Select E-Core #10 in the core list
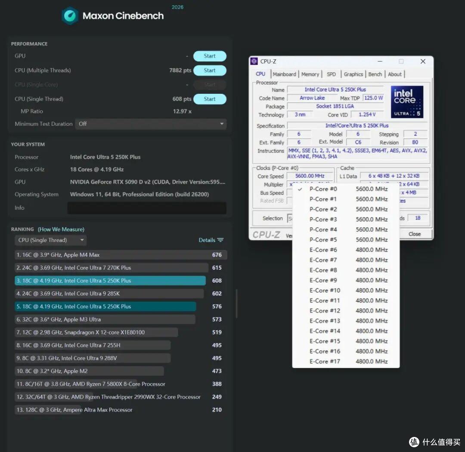Screen dimensions: 465x452 pyautogui.click(x=346, y=291)
